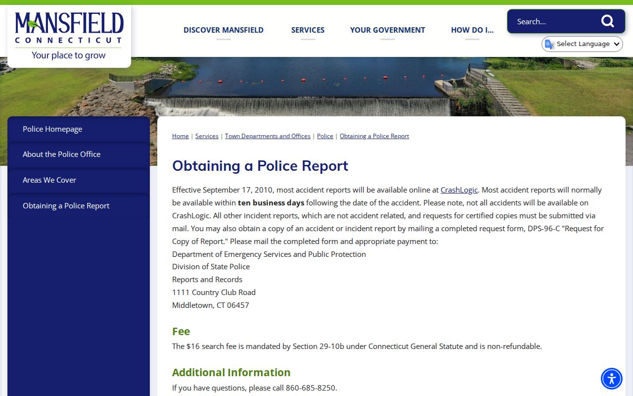633x396 pixels.
Task: Open the Discover Mansfield menu
Action: click(x=224, y=30)
